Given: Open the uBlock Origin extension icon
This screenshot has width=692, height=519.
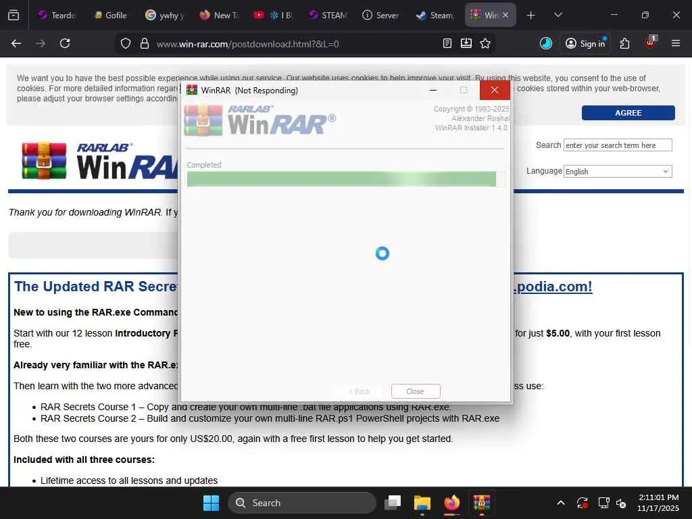Looking at the screenshot, I should click(650, 43).
